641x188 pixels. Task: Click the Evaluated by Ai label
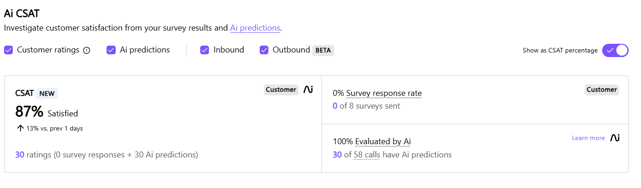pos(383,141)
